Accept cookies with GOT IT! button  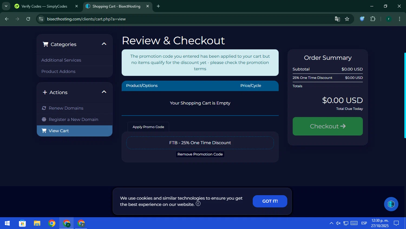click(x=270, y=201)
